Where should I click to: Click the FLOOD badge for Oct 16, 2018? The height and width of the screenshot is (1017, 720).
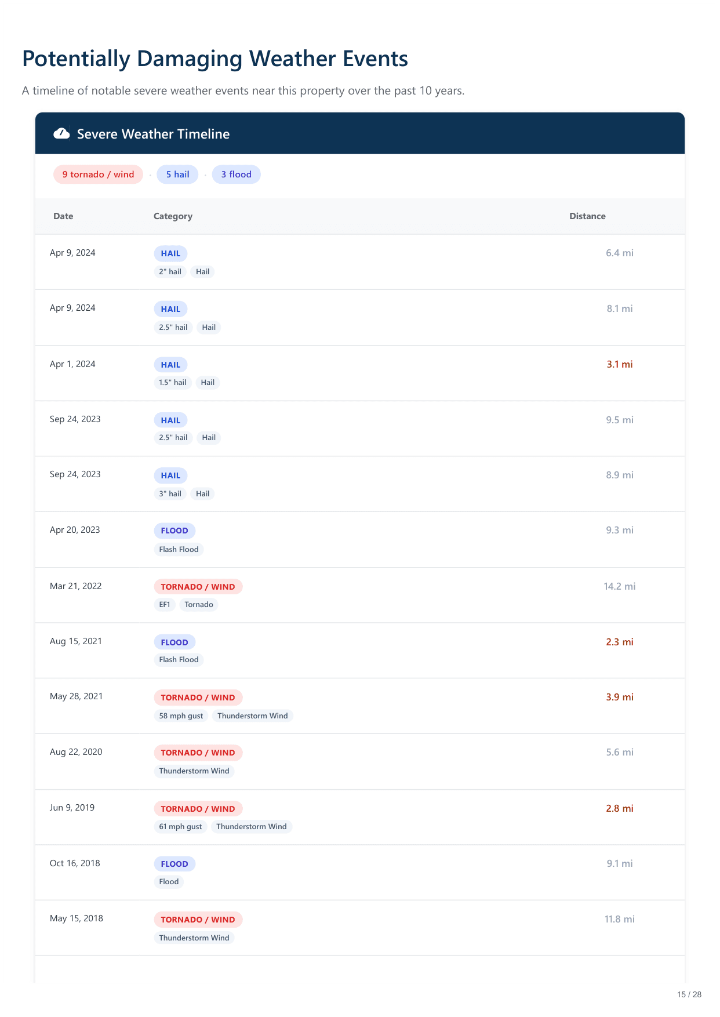click(174, 864)
